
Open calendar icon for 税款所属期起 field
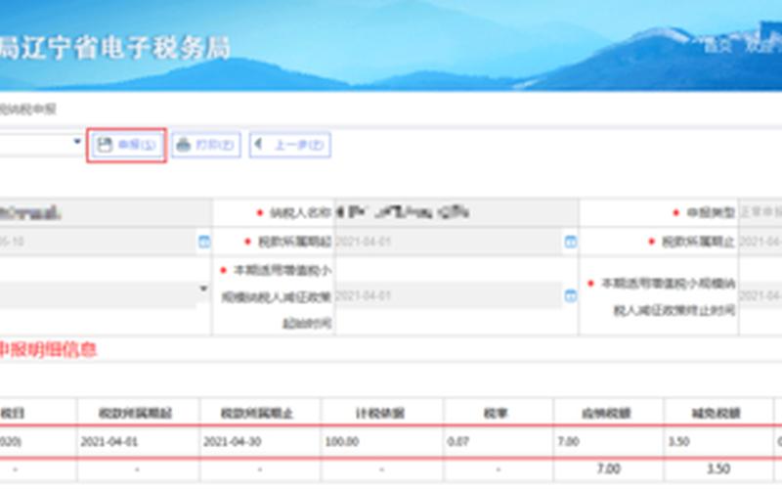571,242
